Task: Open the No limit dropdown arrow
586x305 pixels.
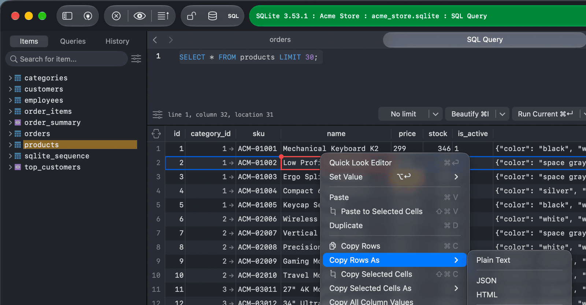Action: (435, 114)
